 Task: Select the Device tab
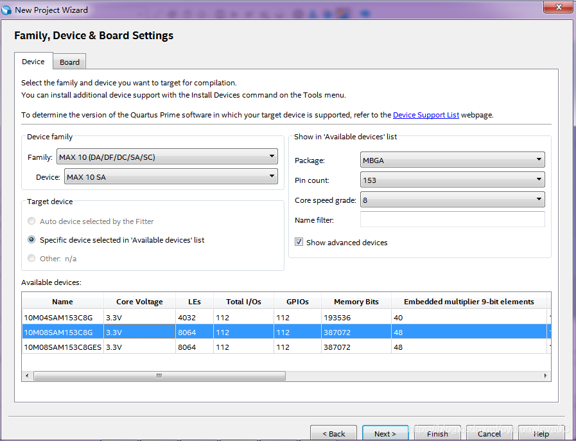click(33, 62)
